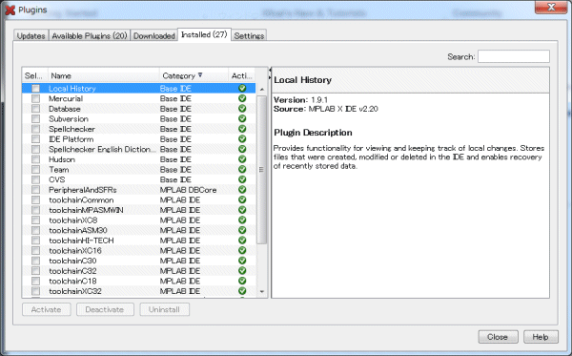Click the active icon for toolchainXC8
Screen dimensions: 572x356
click(x=242, y=220)
